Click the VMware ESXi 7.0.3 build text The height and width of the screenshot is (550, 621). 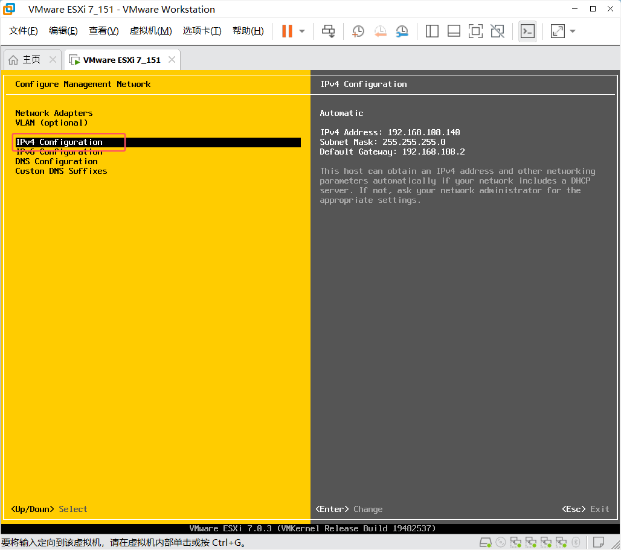(x=312, y=528)
